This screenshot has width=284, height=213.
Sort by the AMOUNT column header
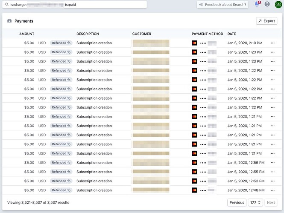(26, 34)
